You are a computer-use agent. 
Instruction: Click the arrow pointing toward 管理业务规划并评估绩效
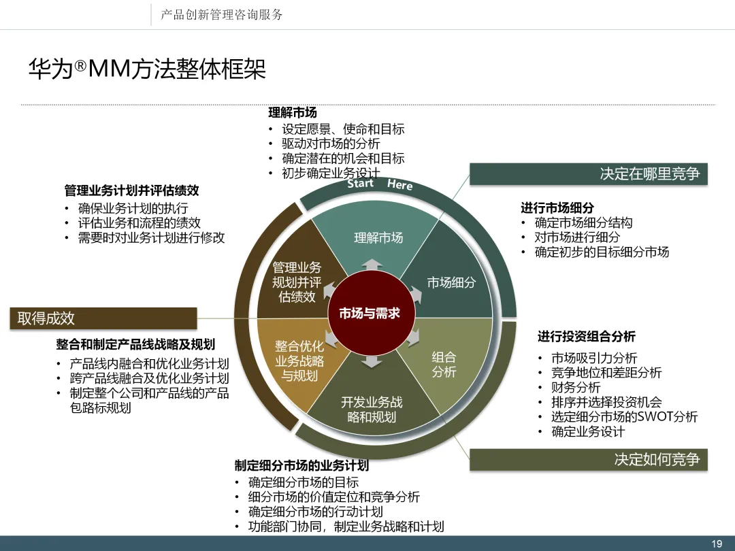click(x=329, y=291)
